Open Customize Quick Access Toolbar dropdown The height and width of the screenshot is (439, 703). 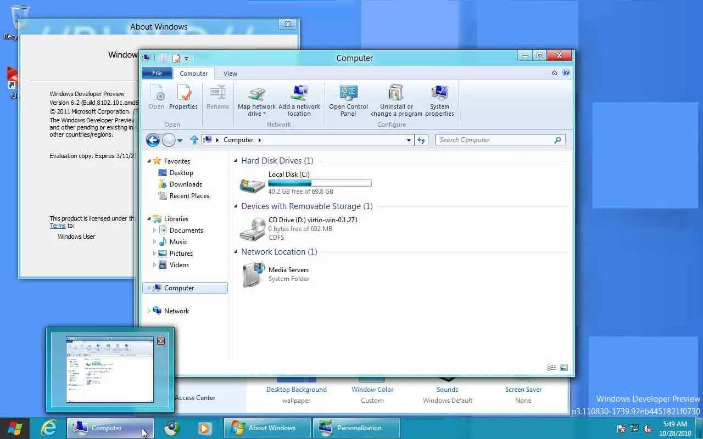[186, 58]
